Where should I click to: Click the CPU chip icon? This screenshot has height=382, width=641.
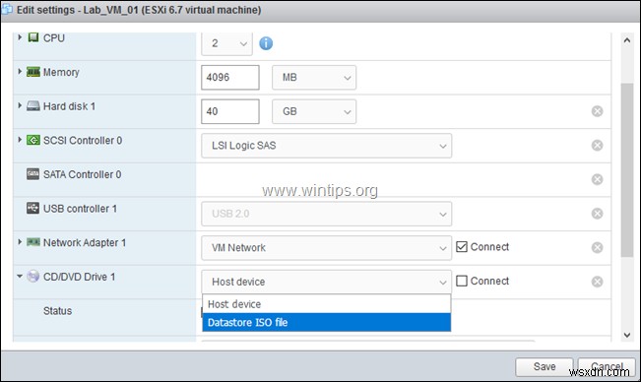tap(33, 37)
